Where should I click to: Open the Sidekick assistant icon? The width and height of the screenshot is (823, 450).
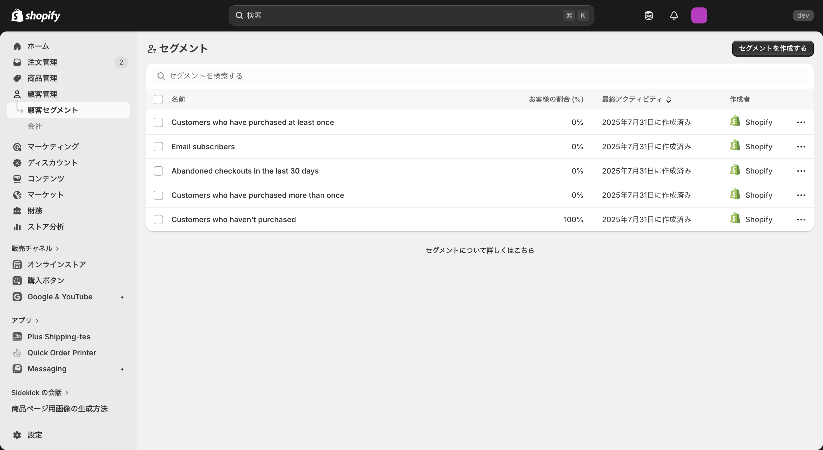pos(649,15)
